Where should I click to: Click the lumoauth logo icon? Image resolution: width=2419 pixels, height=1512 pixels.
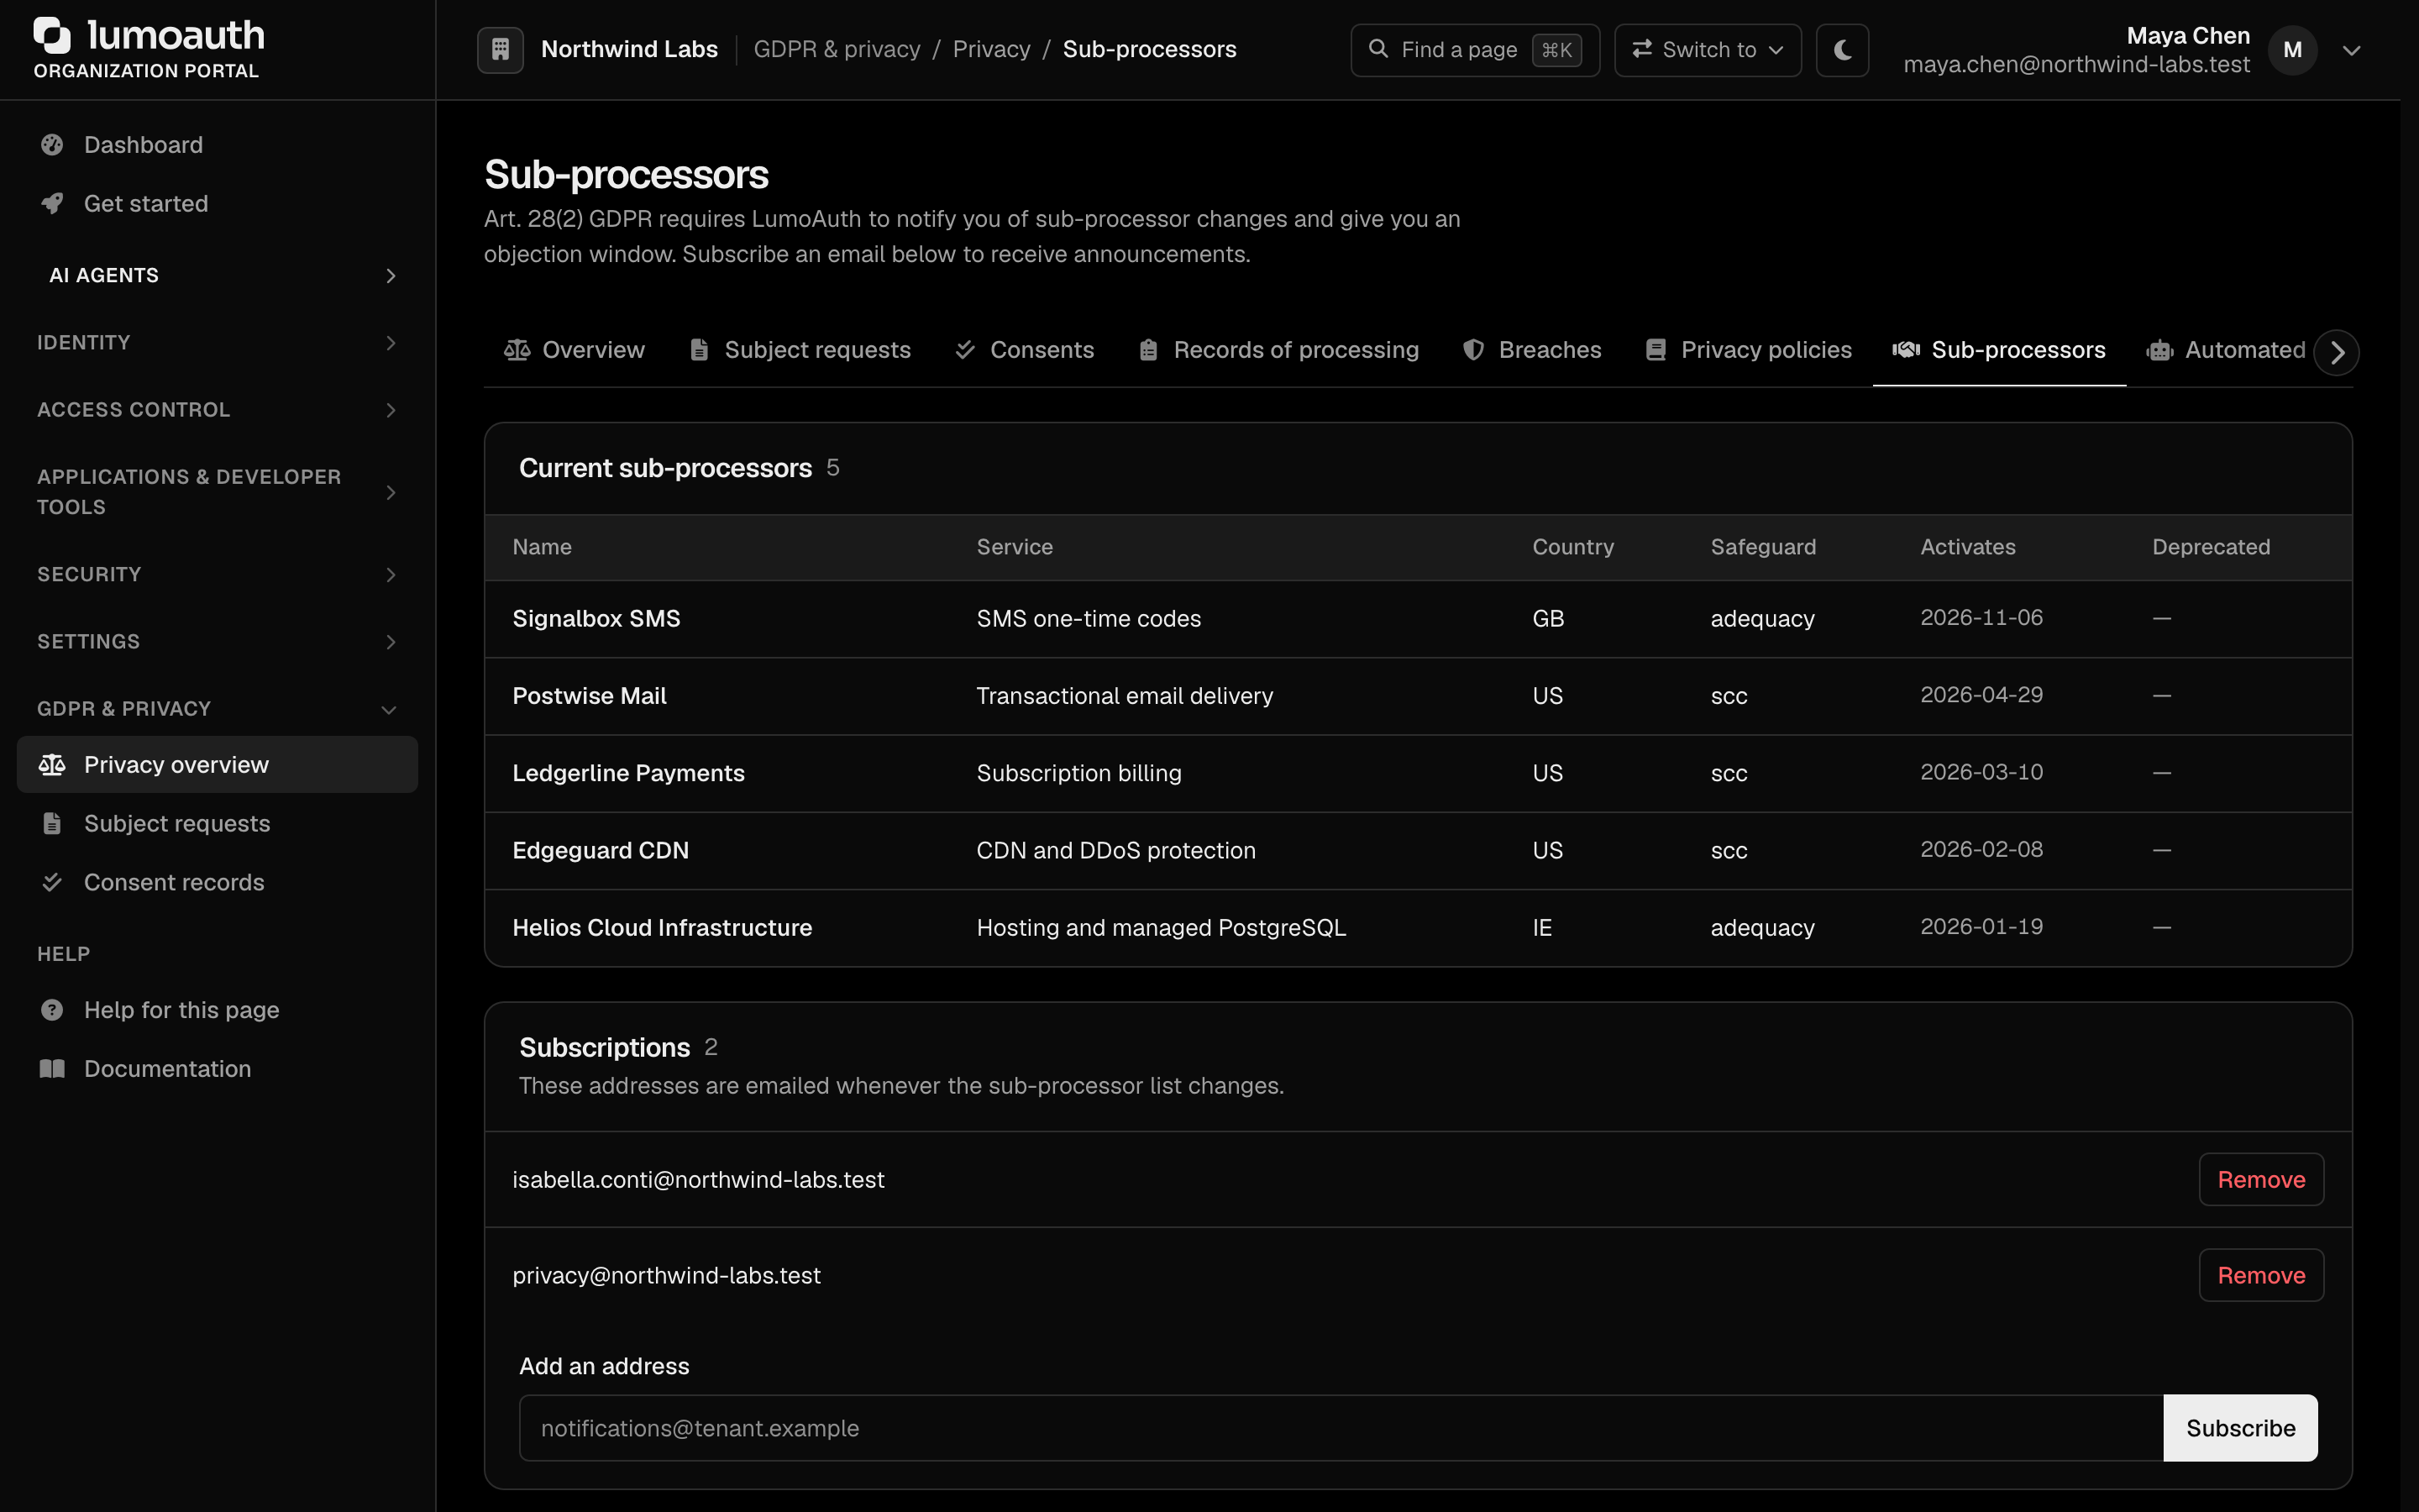pos(52,35)
